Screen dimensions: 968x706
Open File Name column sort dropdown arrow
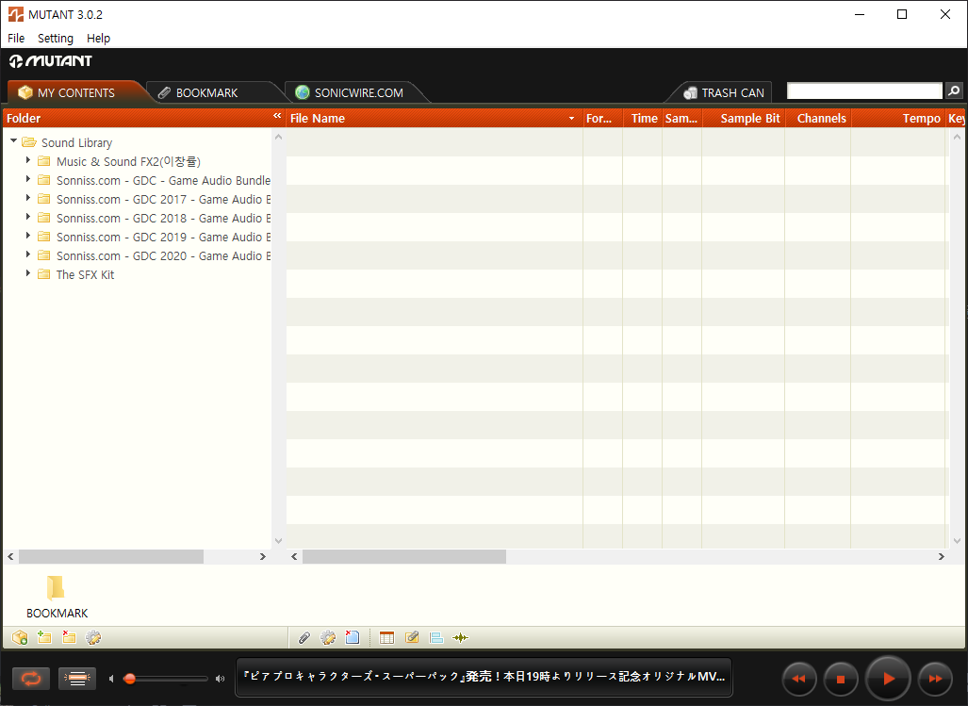pyautogui.click(x=572, y=119)
